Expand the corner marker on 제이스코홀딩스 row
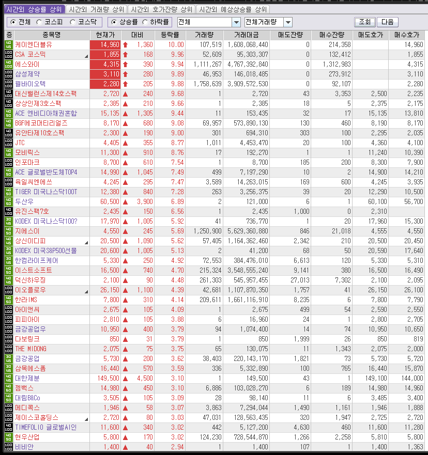The width and height of the screenshot is (428, 455). tap(86, 419)
